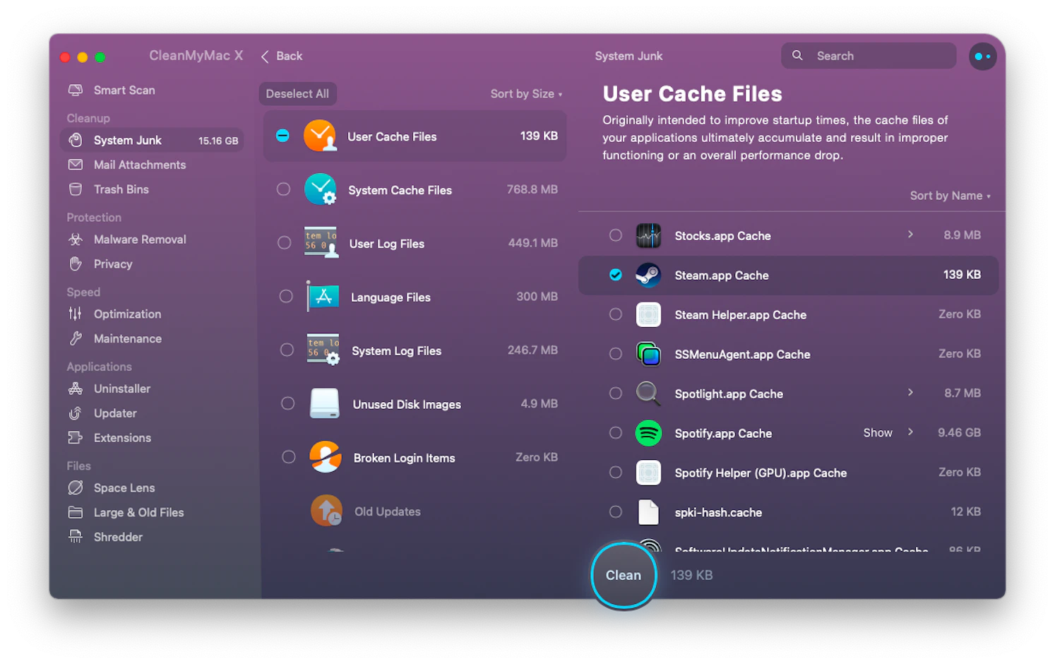Click the Large & Old Files folder icon

[x=76, y=513]
